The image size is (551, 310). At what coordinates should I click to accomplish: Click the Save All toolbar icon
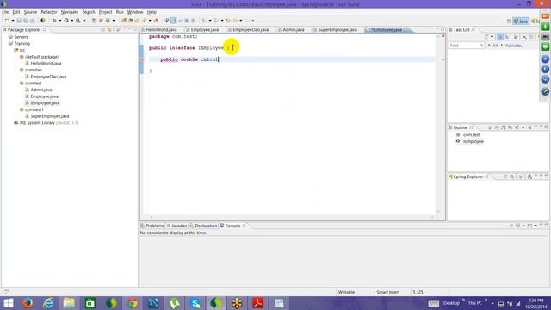click(26, 21)
